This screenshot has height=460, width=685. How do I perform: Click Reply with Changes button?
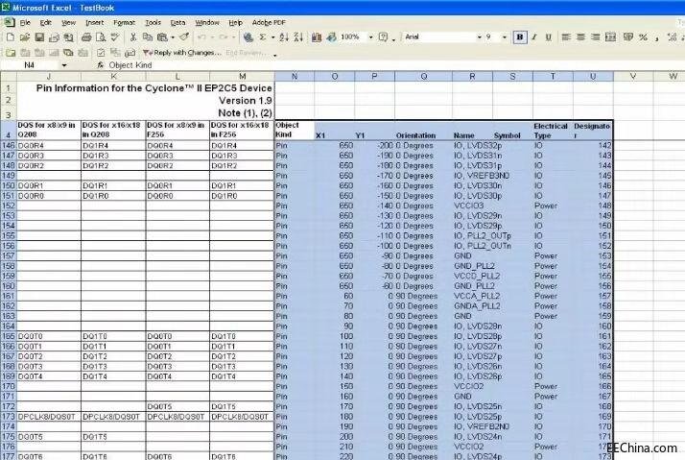tap(181, 53)
